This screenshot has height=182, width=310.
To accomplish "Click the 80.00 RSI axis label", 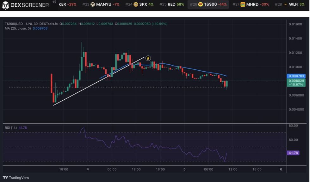I will [x=293, y=126].
